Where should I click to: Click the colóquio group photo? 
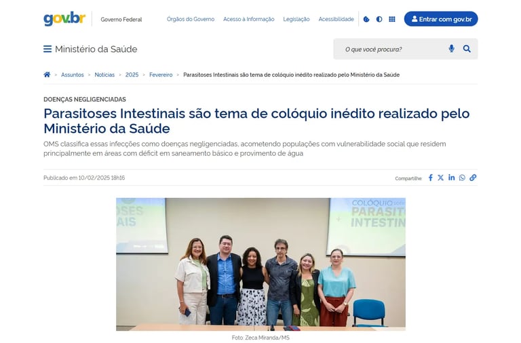pos(260,264)
